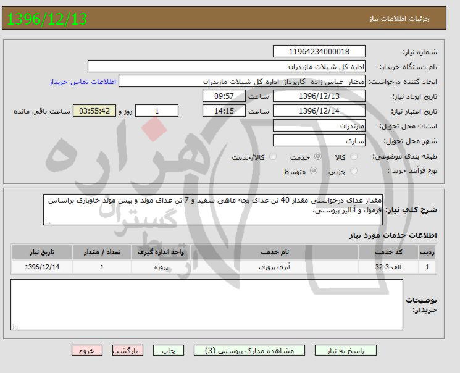This screenshot has width=460, height=373.
Task: Select the خدمت subject category option
Action: click(317, 157)
